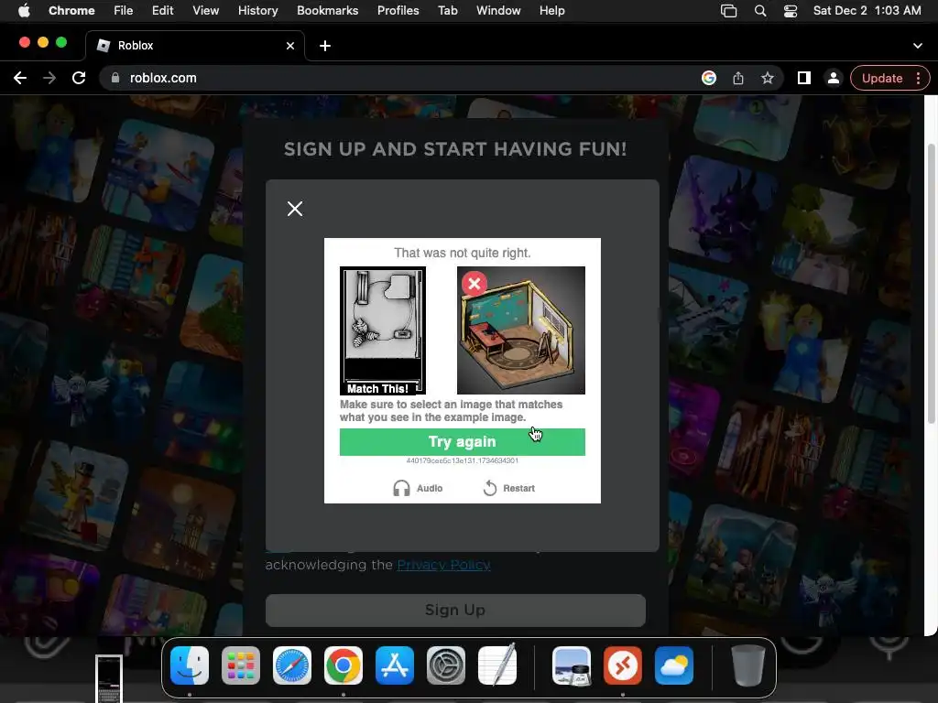Open the Edit menu
This screenshot has height=703, width=938.
pos(163,11)
